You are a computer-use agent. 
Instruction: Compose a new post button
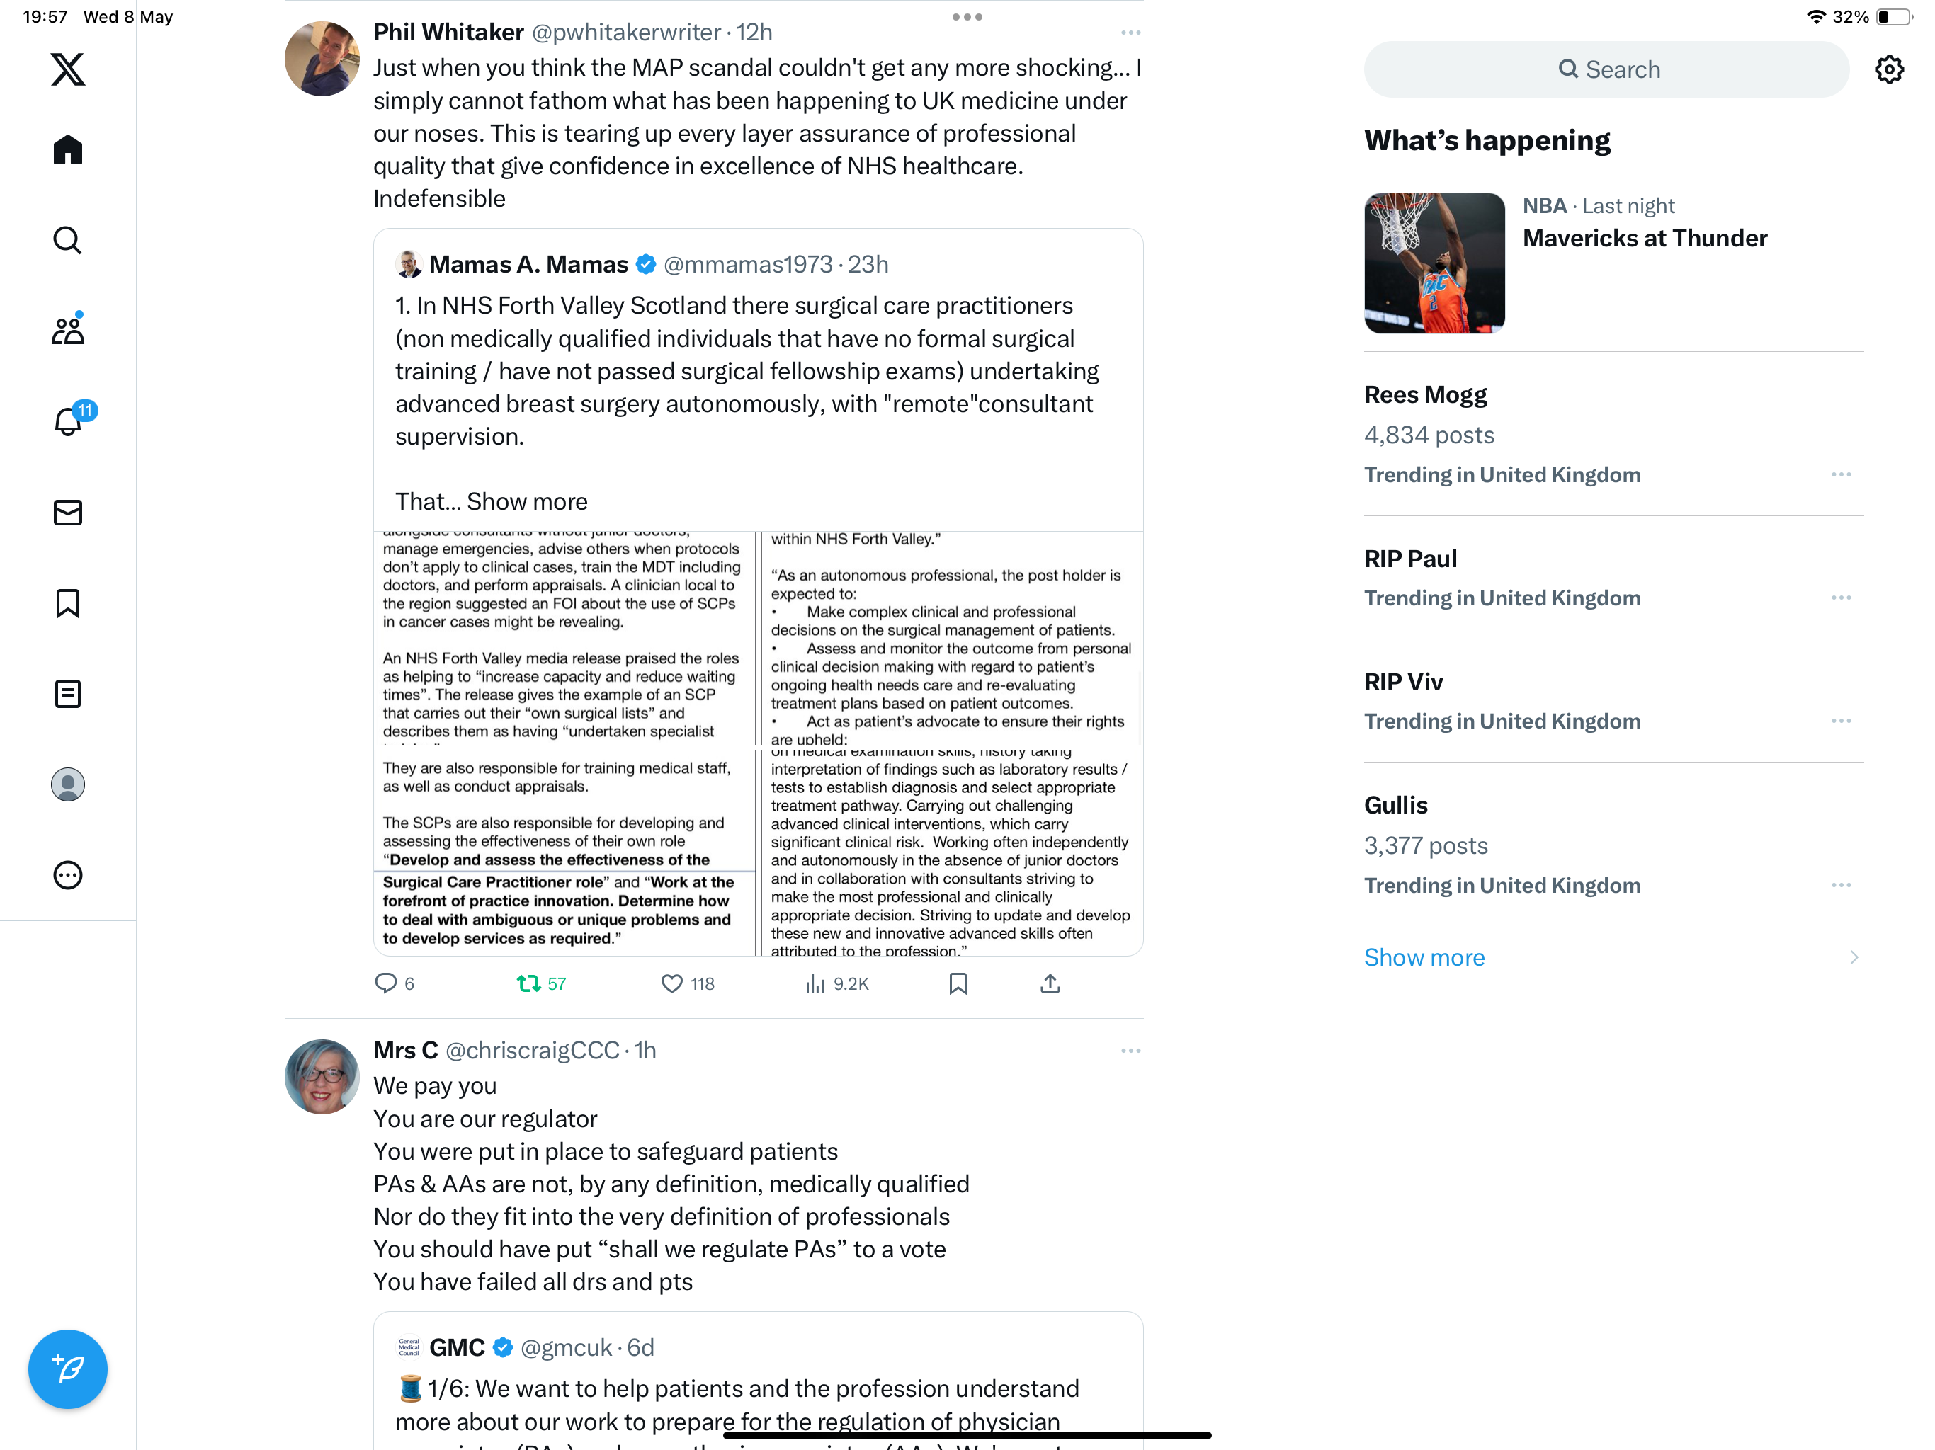(x=67, y=1369)
